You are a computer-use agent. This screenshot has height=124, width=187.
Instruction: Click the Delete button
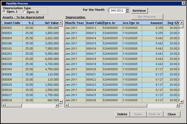pyautogui.click(x=122, y=114)
